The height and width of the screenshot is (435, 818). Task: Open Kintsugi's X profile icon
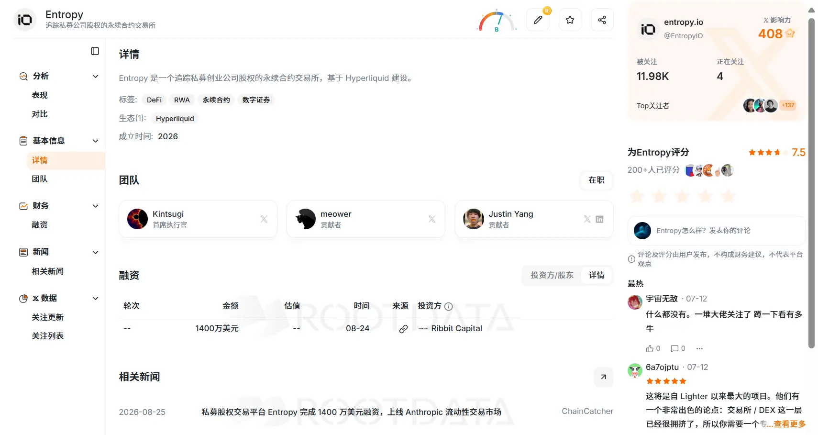[x=264, y=219]
